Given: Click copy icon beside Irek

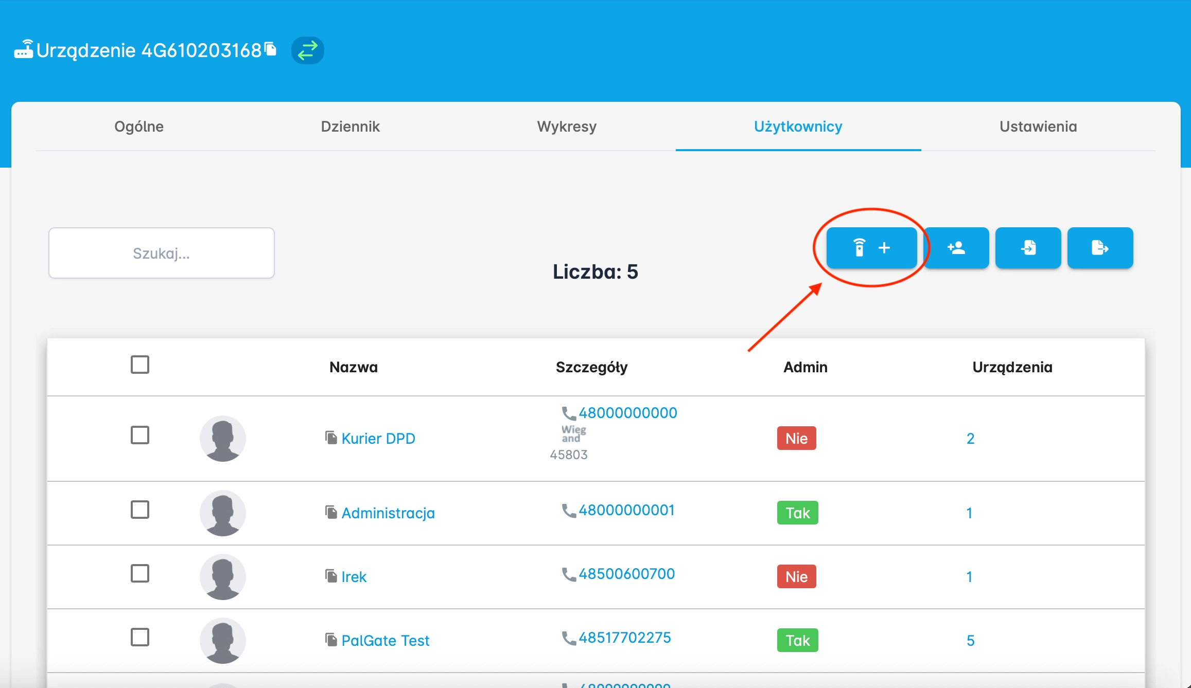Looking at the screenshot, I should (331, 576).
